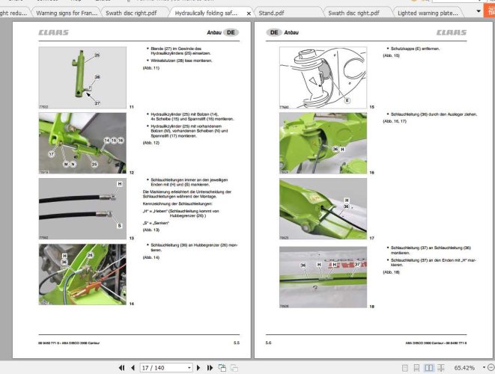Click the CLAAS logo on left page

click(x=53, y=32)
